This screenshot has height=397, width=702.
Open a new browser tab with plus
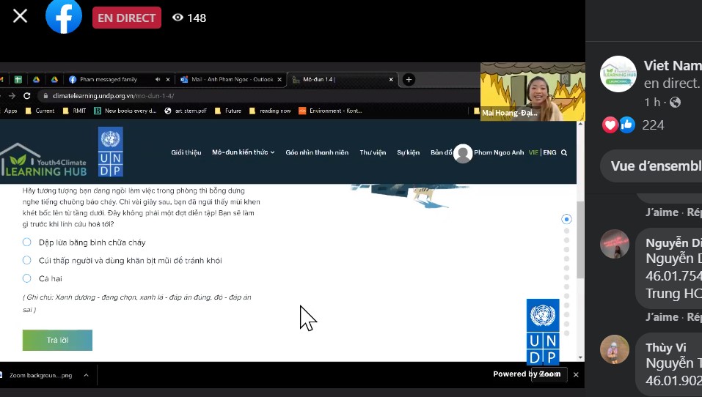409,80
